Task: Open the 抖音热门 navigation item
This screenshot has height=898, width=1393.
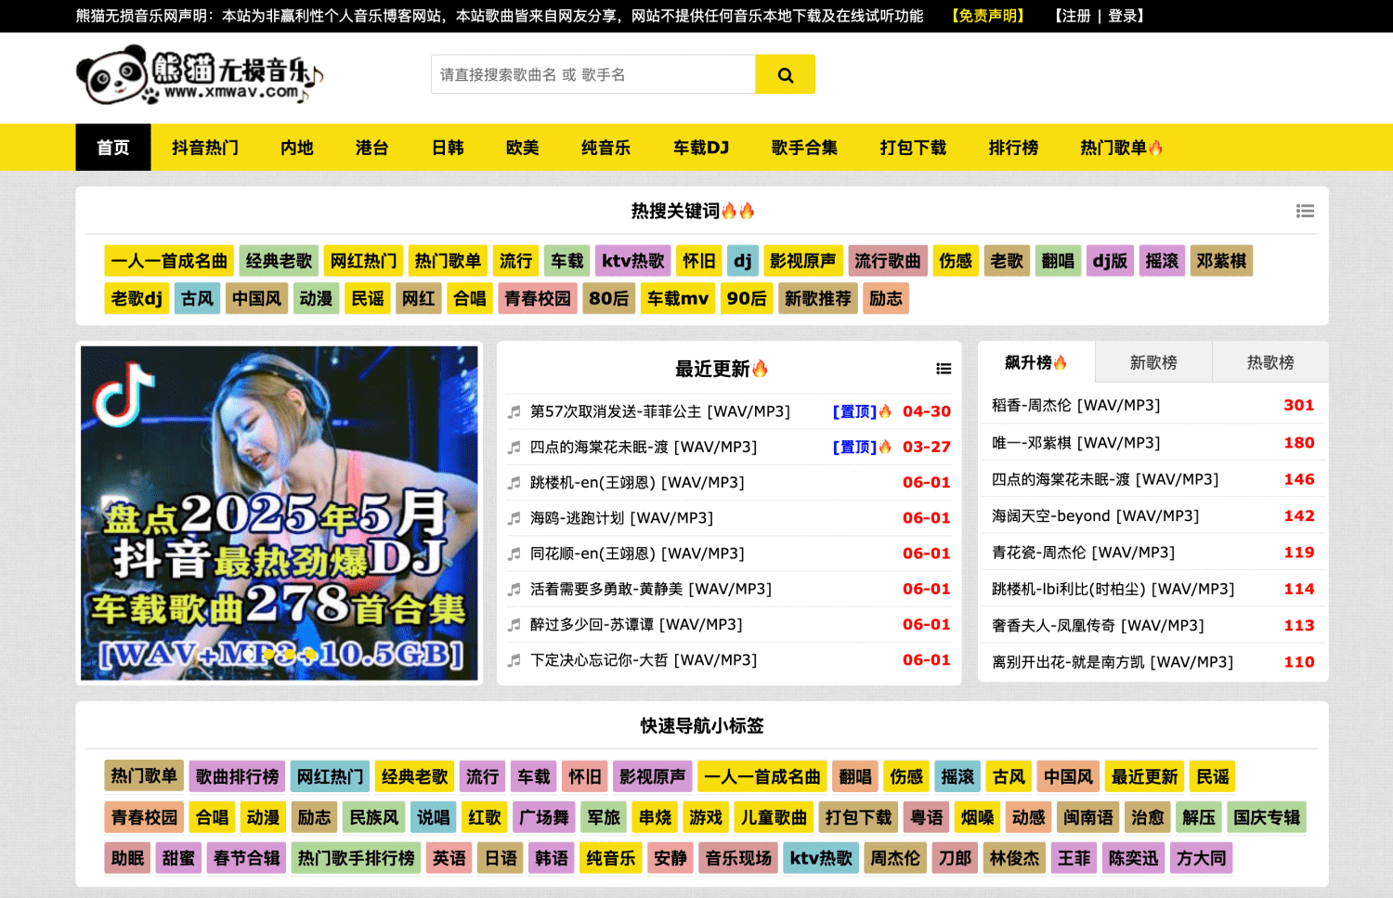Action: tap(205, 148)
